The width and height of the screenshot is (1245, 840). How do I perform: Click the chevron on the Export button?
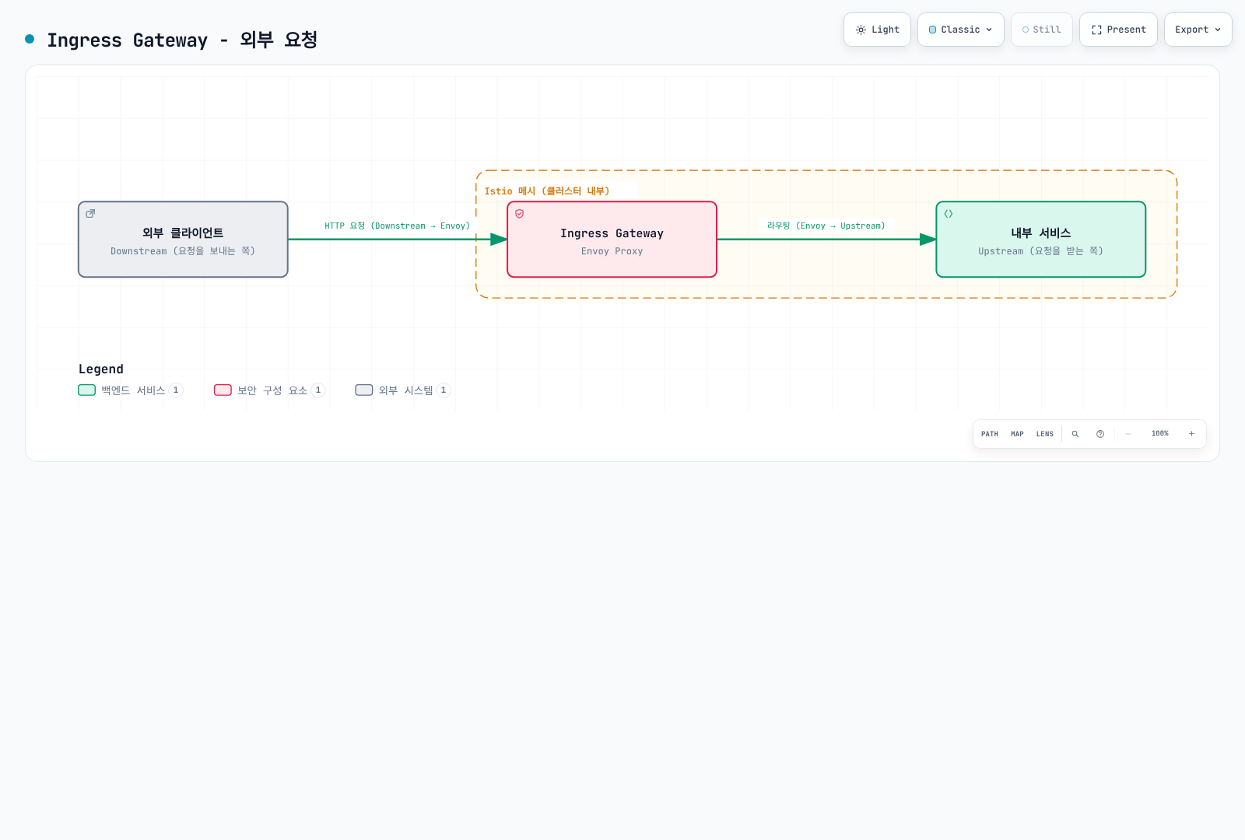1218,30
